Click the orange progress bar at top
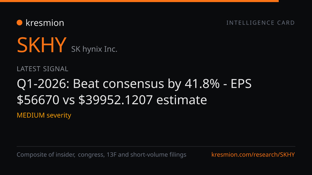Image resolution: width=312 pixels, height=175 pixels. tap(139, 1)
